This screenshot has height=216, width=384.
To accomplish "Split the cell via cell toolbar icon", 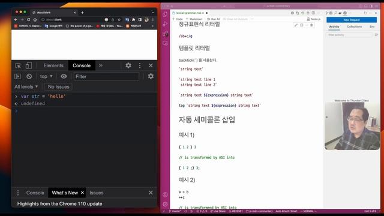I will point(301,25).
